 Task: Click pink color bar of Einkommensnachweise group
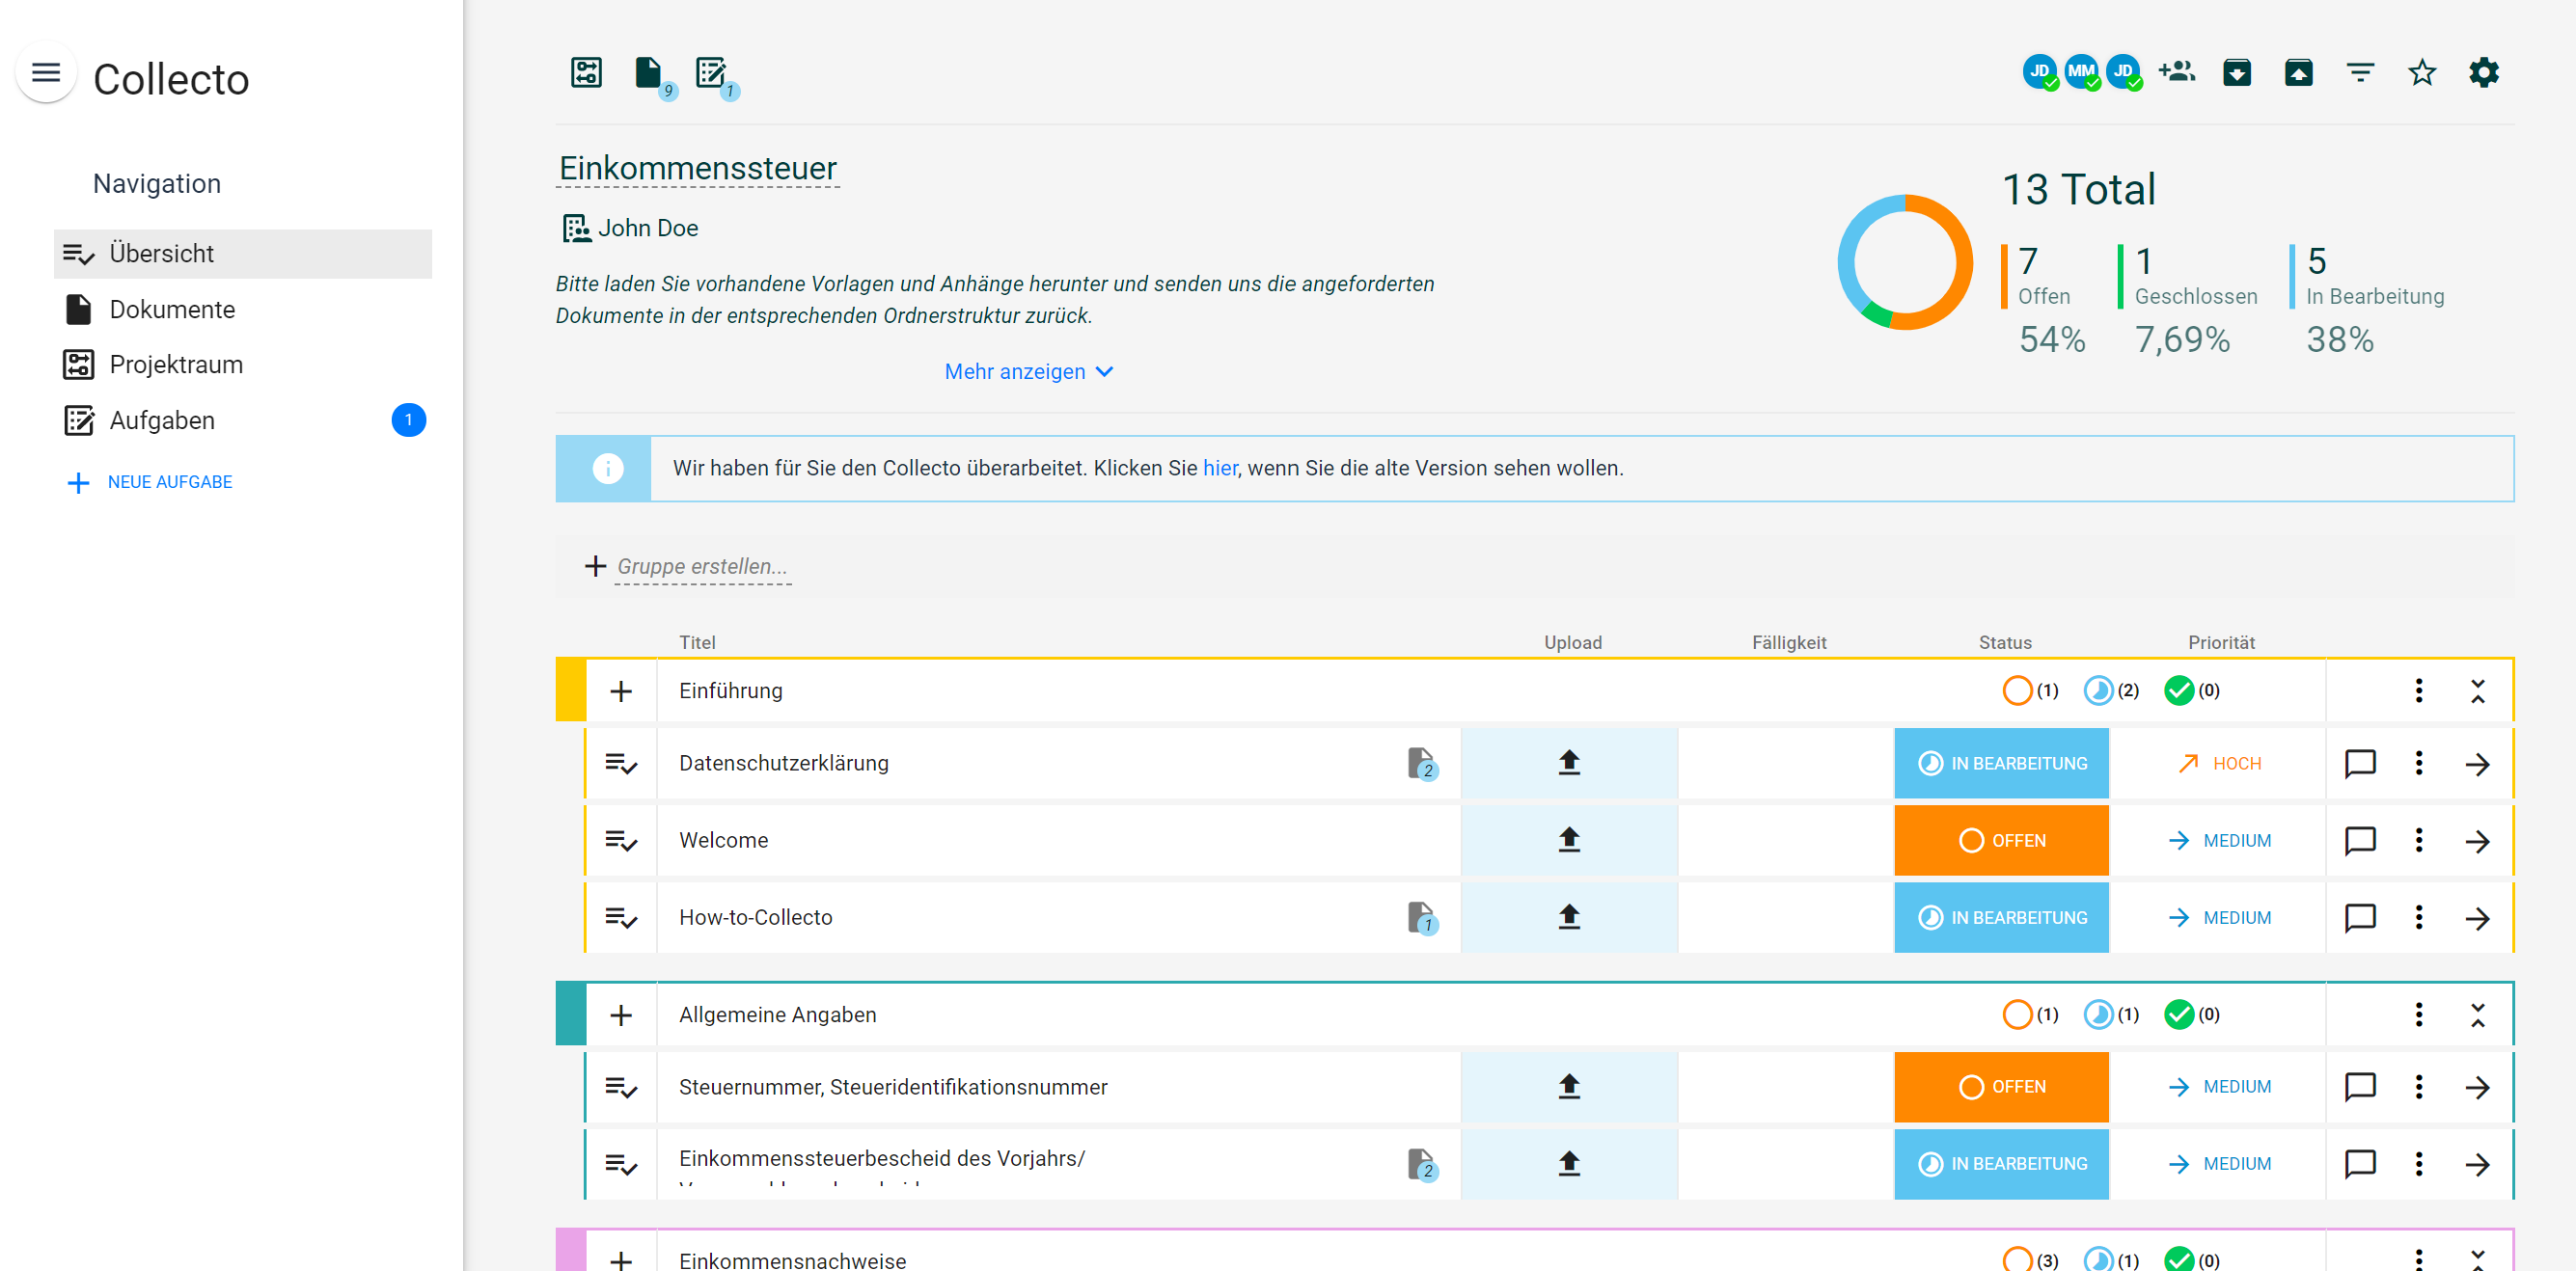click(570, 1251)
